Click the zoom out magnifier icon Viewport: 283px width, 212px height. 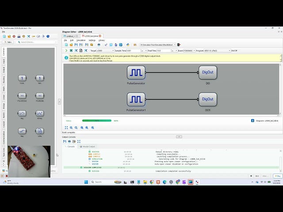coord(76,128)
